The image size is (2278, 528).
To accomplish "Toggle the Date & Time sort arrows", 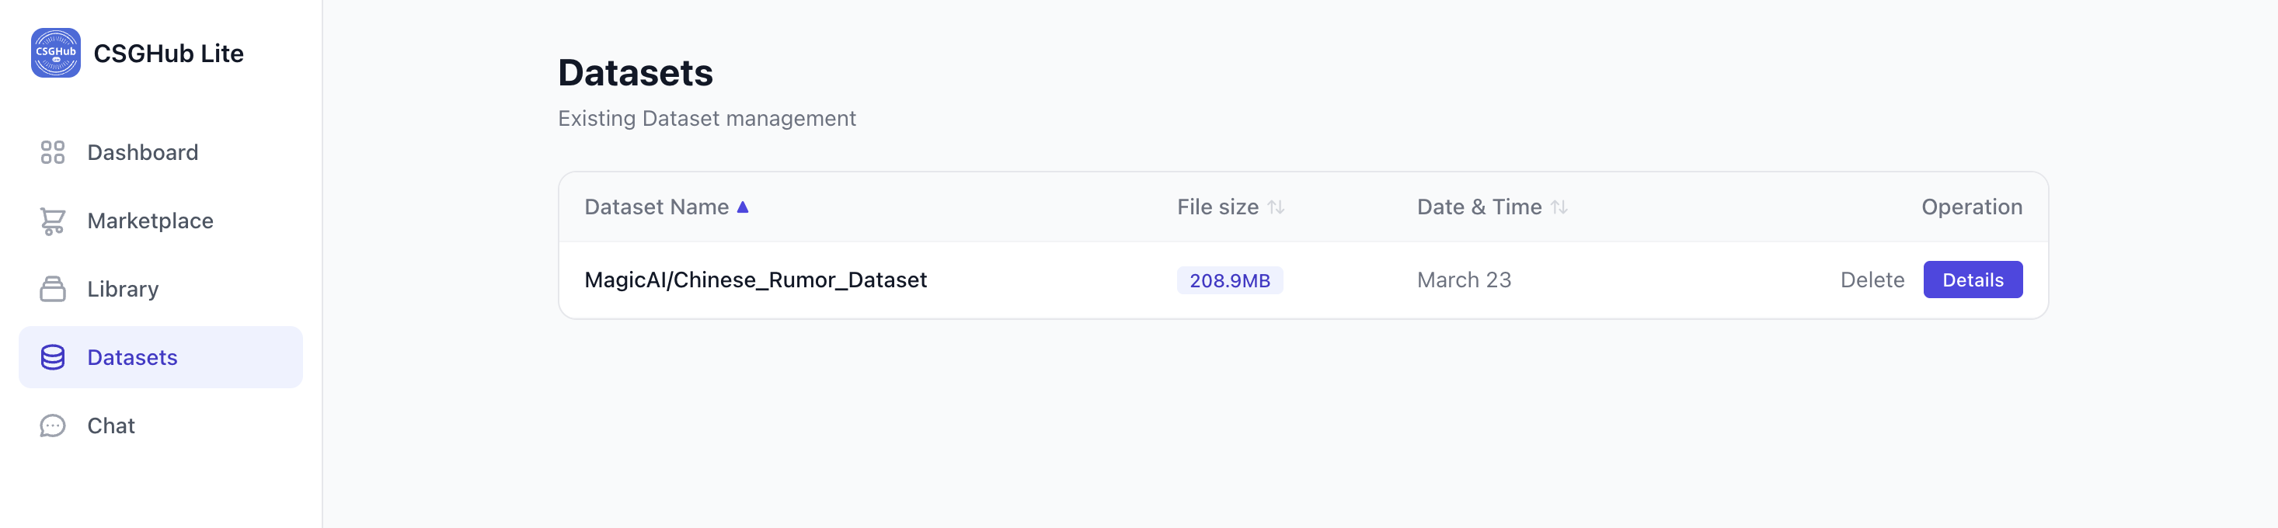I will point(1559,207).
